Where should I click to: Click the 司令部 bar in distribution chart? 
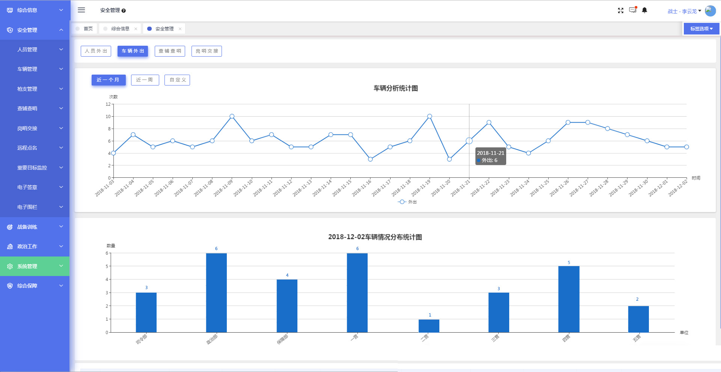[146, 312]
